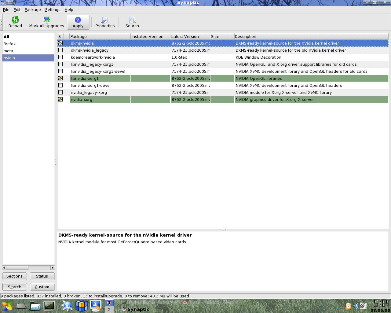Open the monitor-with-wrench configuration icon
Screen dimensions: 391x313
[x=96, y=306]
